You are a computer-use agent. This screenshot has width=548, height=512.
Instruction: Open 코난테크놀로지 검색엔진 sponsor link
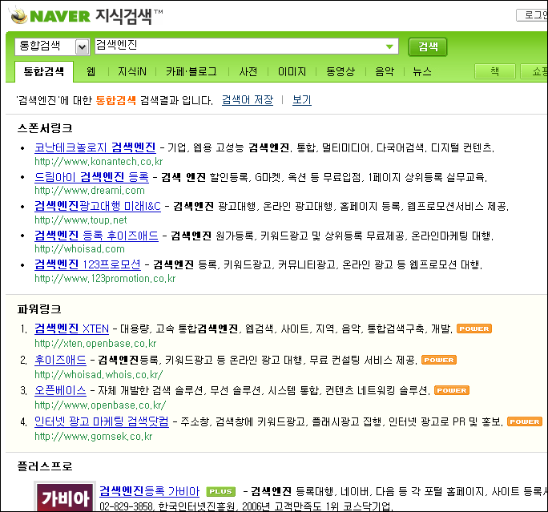(95, 147)
